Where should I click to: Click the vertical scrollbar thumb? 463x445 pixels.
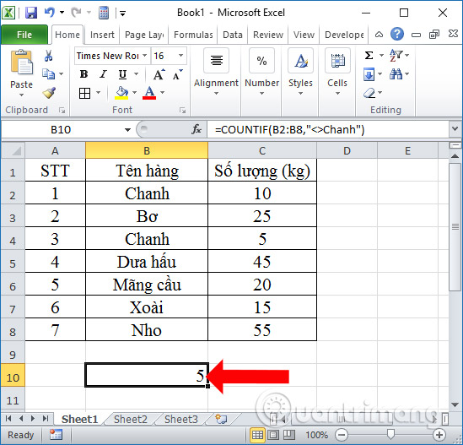click(x=455, y=227)
